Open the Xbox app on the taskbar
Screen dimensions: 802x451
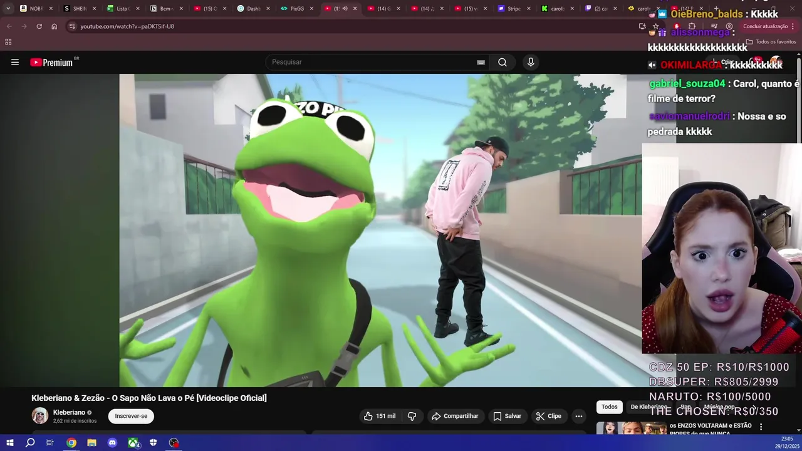133,443
